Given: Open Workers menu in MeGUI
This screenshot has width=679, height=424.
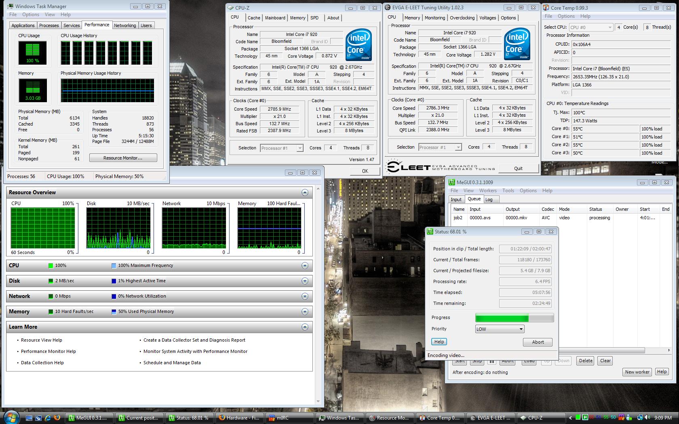Looking at the screenshot, I should click(x=488, y=191).
